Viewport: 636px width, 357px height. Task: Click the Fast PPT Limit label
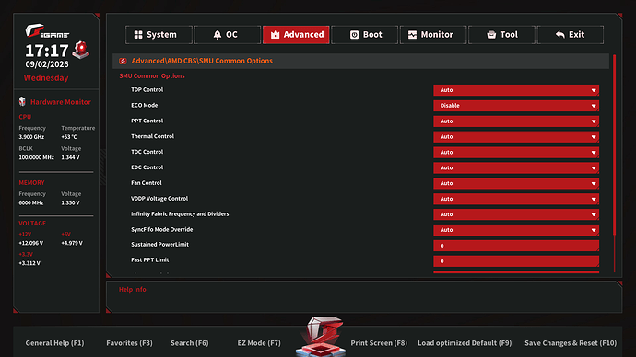click(149, 259)
